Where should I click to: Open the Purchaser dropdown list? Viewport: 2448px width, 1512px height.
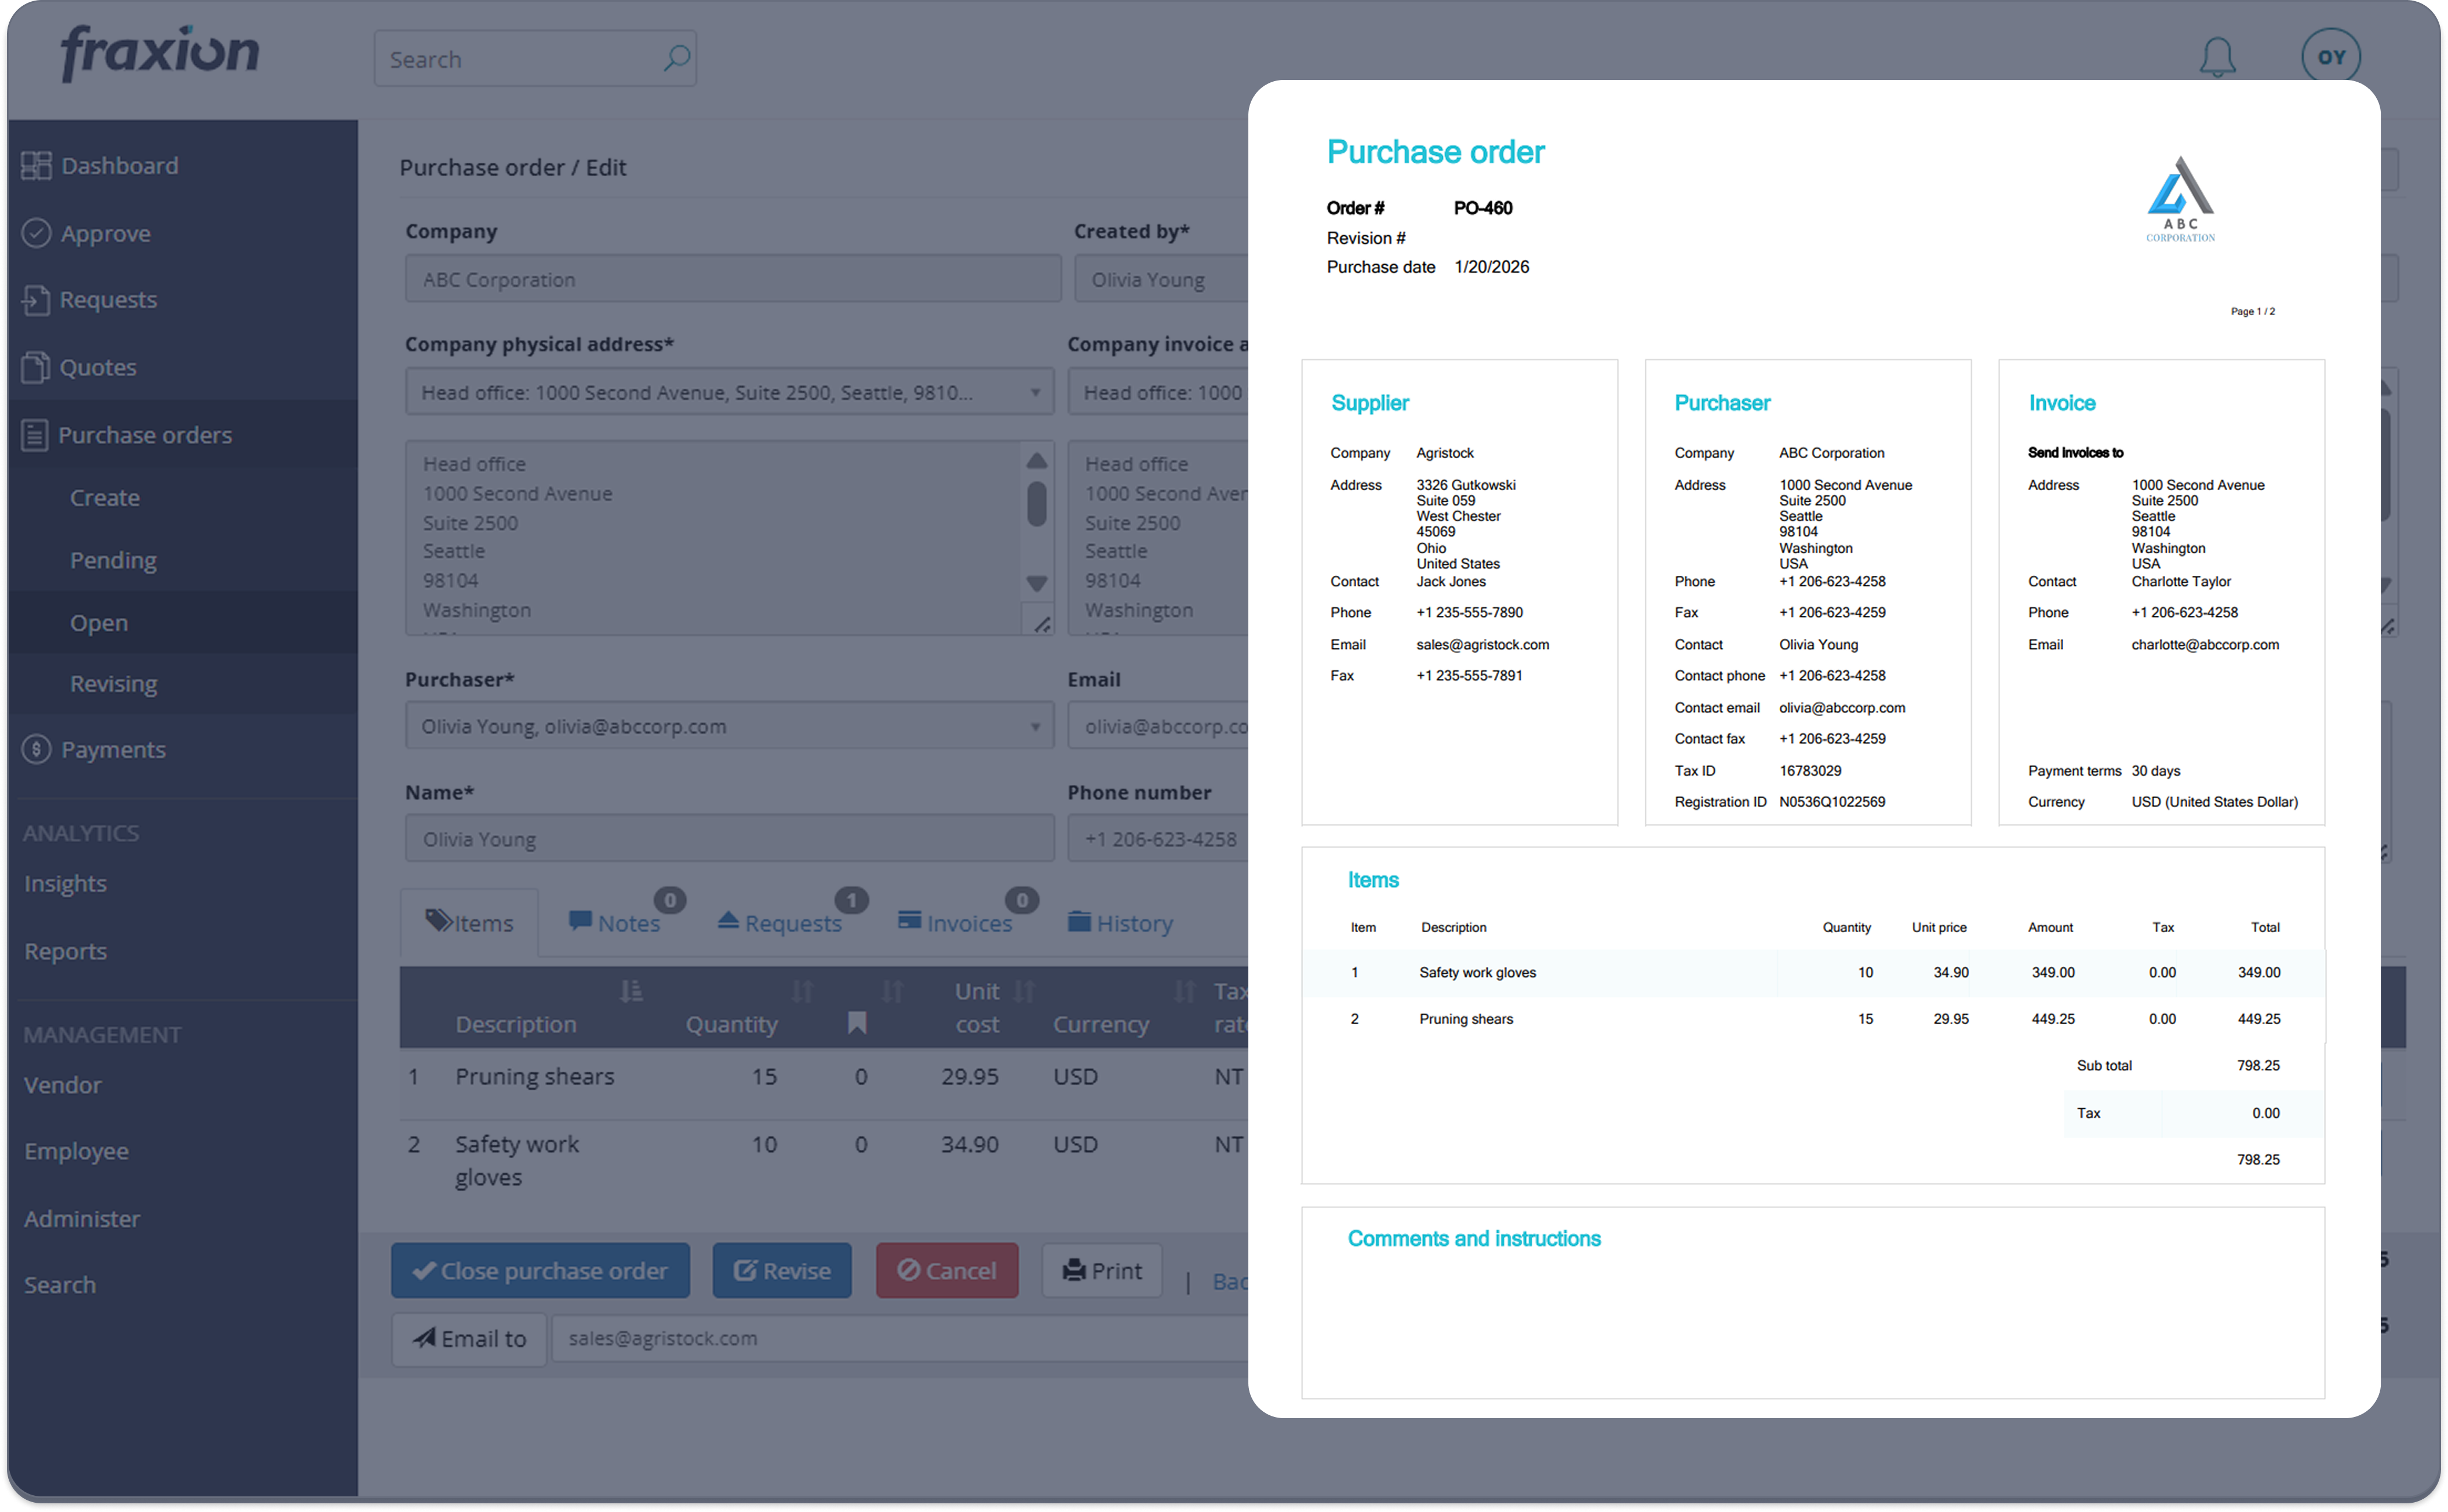point(1034,727)
